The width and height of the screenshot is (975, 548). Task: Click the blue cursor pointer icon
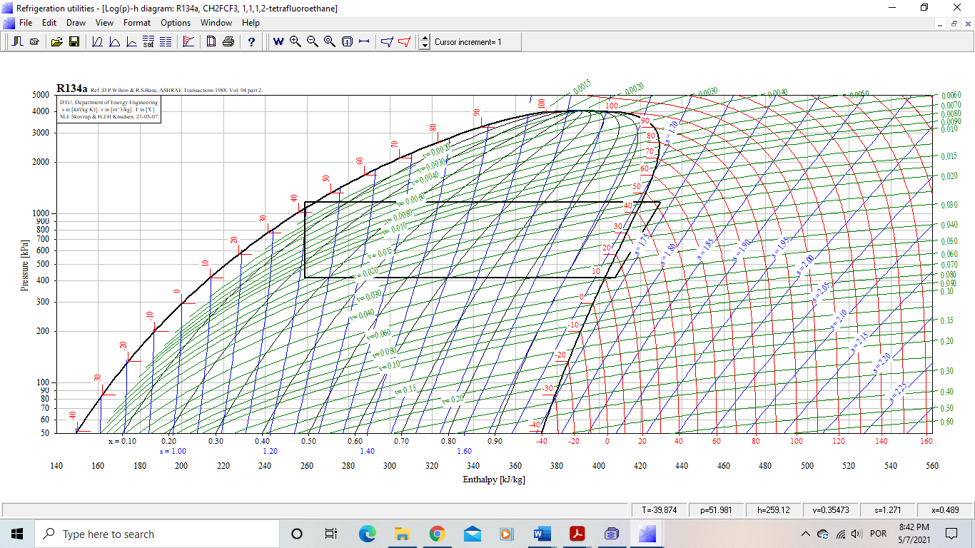pos(387,42)
